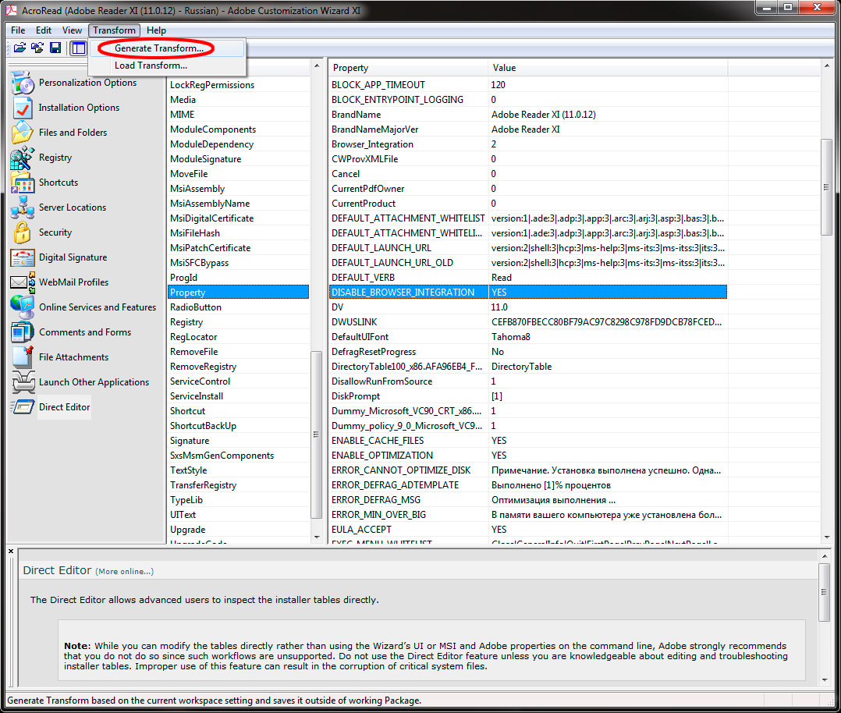Click the Online Services and Features icon
841x713 pixels.
23,307
